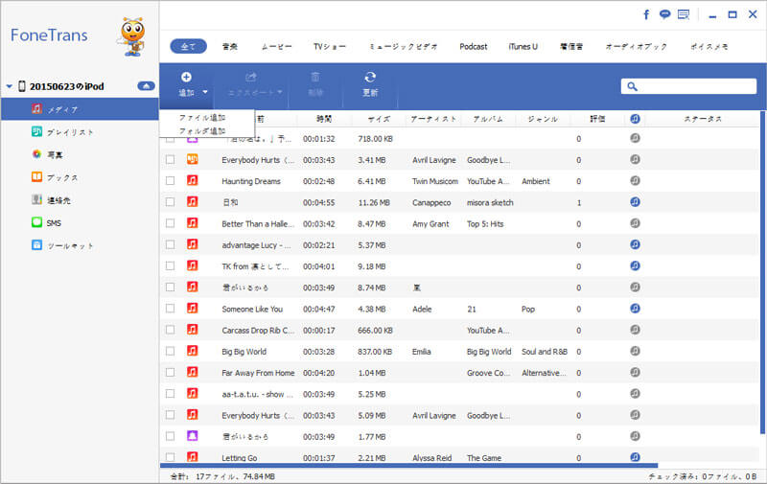
Task: Click ringtone icon in Carcass Drop Rib row
Action: tap(635, 330)
